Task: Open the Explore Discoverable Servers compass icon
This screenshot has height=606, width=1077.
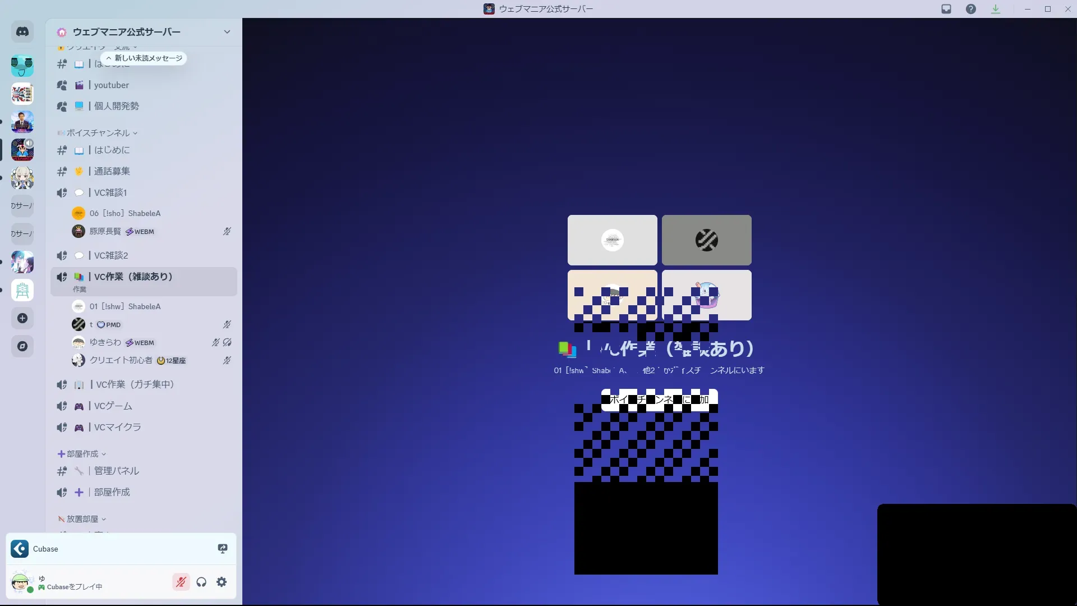Action: tap(22, 346)
